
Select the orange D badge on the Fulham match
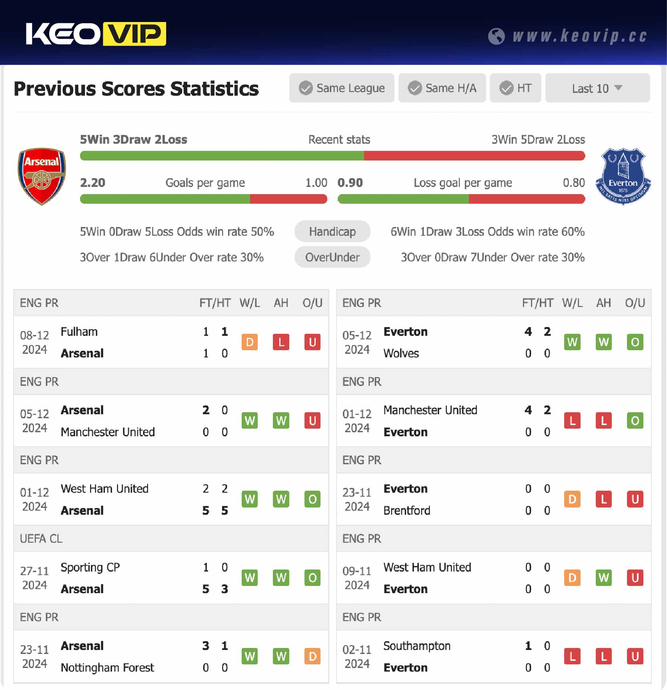250,342
